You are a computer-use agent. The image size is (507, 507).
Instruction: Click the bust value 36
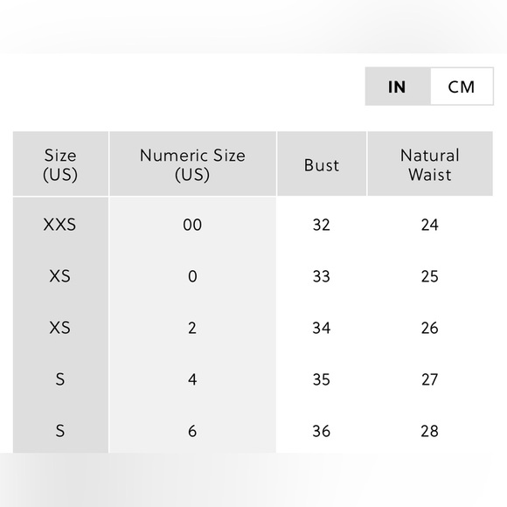pos(322,431)
